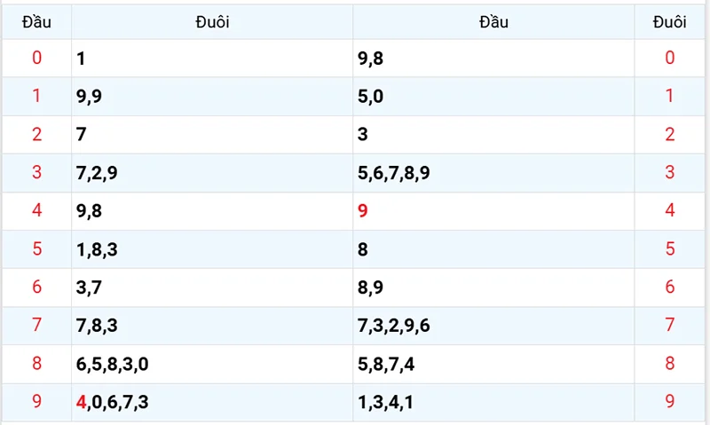Click the left 'Đuôi' column header
710x425 pixels.
pyautogui.click(x=212, y=22)
